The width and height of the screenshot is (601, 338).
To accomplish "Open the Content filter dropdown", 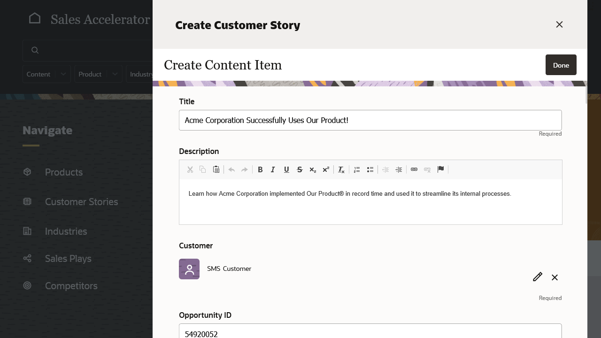I will click(x=46, y=74).
